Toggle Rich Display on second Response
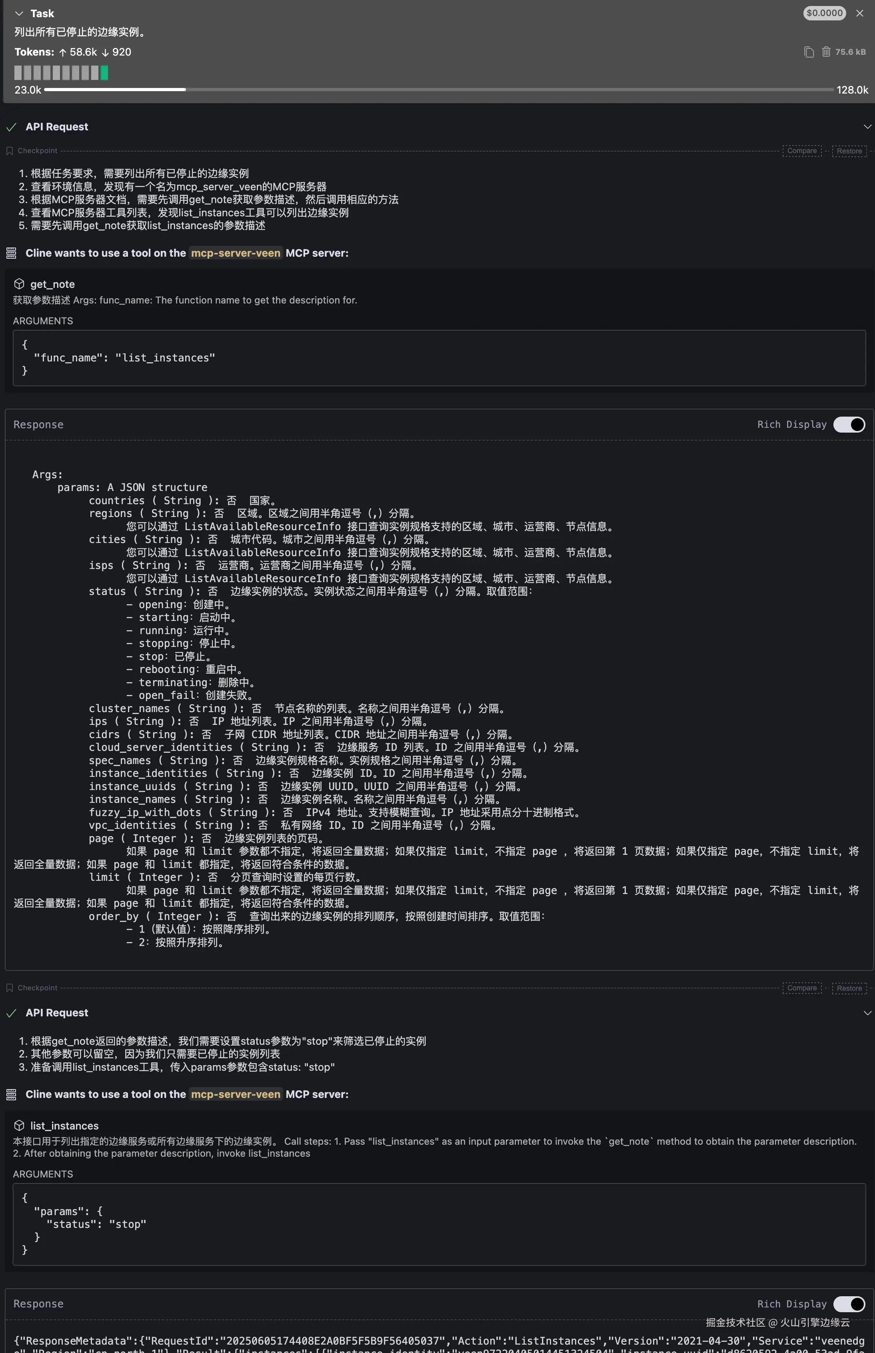875x1353 pixels. [x=849, y=1303]
